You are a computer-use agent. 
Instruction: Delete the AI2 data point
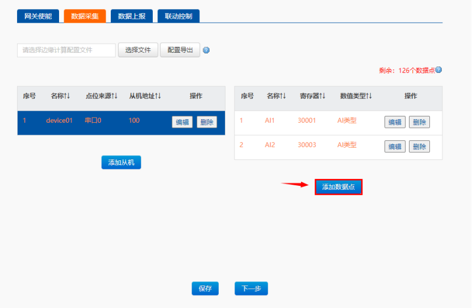tap(419, 147)
